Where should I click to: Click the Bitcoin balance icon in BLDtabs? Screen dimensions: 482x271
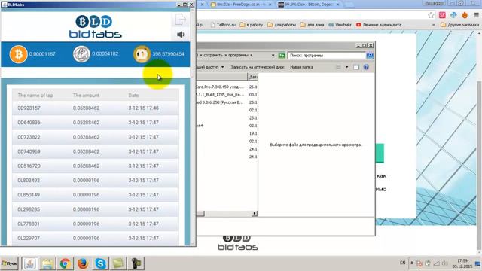[18, 54]
